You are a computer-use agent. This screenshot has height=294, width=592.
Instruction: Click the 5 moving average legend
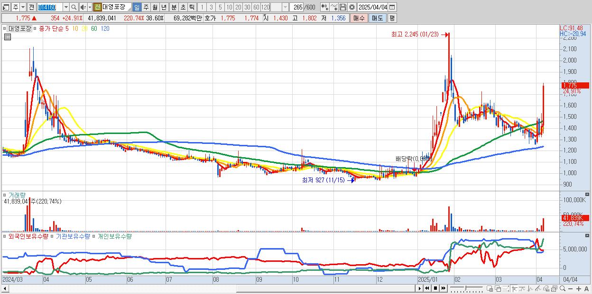pyautogui.click(x=67, y=28)
